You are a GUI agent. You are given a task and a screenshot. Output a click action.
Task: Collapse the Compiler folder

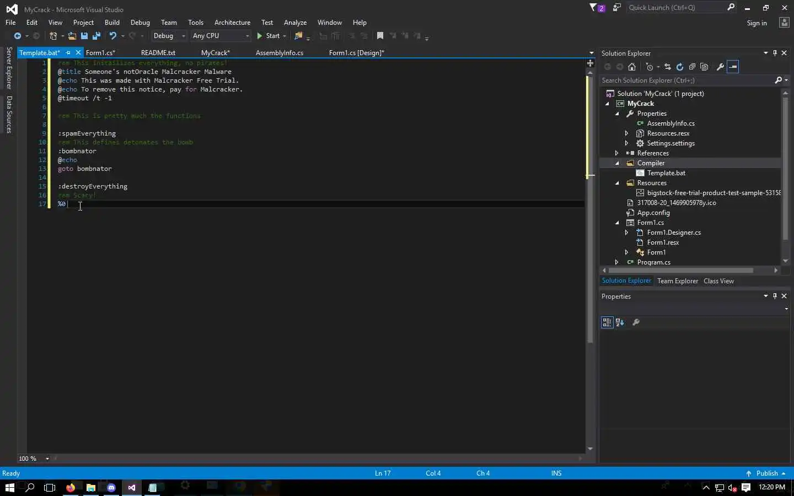(x=617, y=163)
